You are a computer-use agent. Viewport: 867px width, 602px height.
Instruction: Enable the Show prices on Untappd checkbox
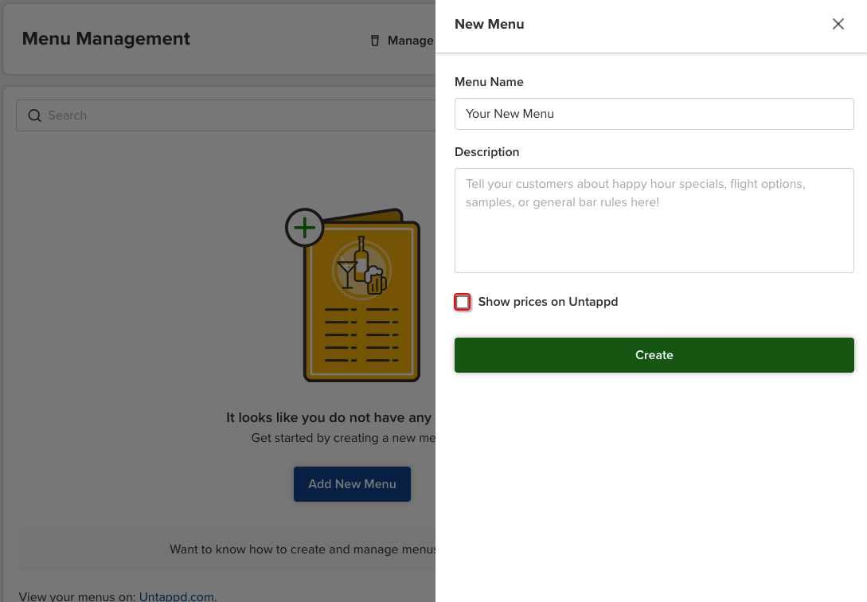coord(463,302)
